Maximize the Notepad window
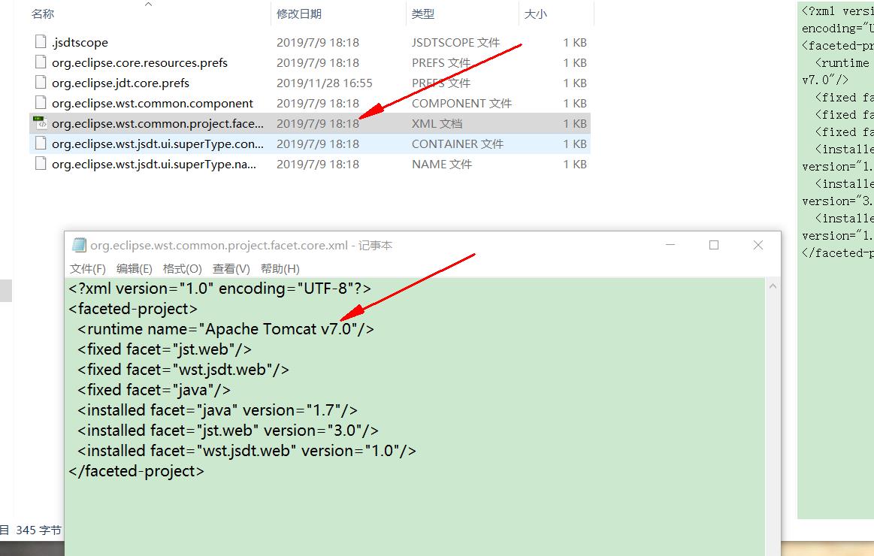The width and height of the screenshot is (874, 556). (x=714, y=245)
